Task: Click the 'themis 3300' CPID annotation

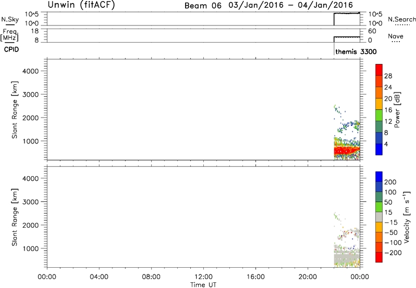Action: click(356, 51)
